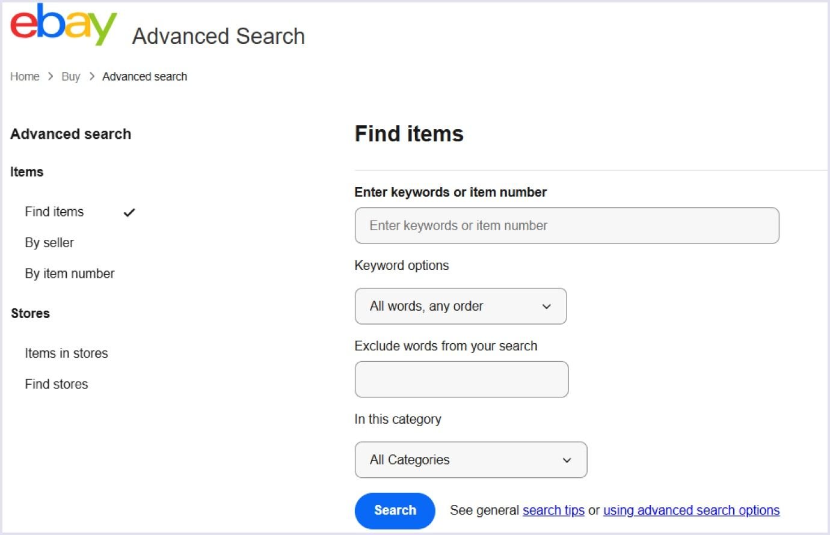Viewport: 830px width, 535px height.
Task: Click using advanced search options
Action: (690, 510)
